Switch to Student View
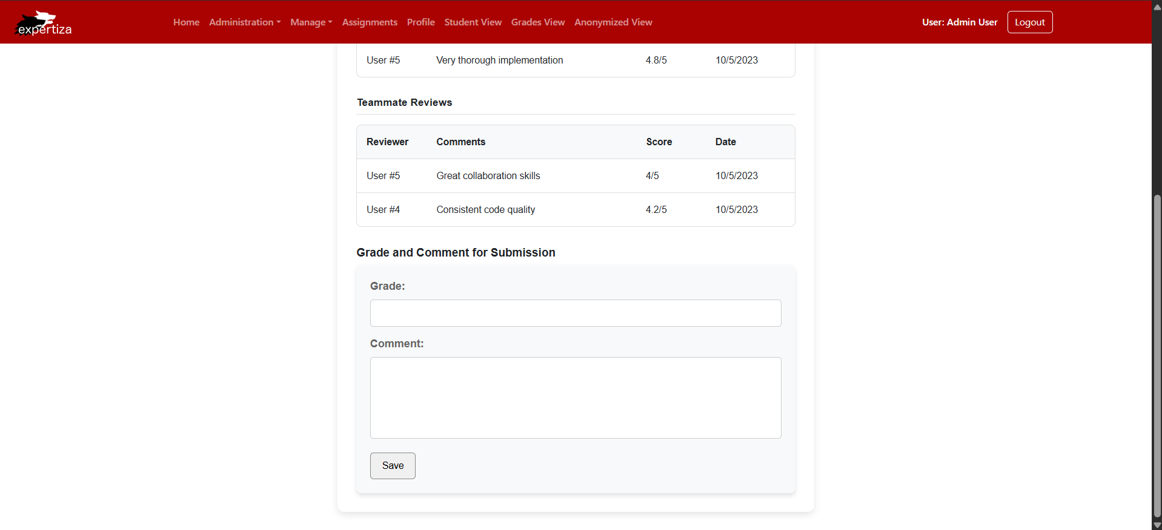Image resolution: width=1162 pixels, height=530 pixels. (x=473, y=22)
